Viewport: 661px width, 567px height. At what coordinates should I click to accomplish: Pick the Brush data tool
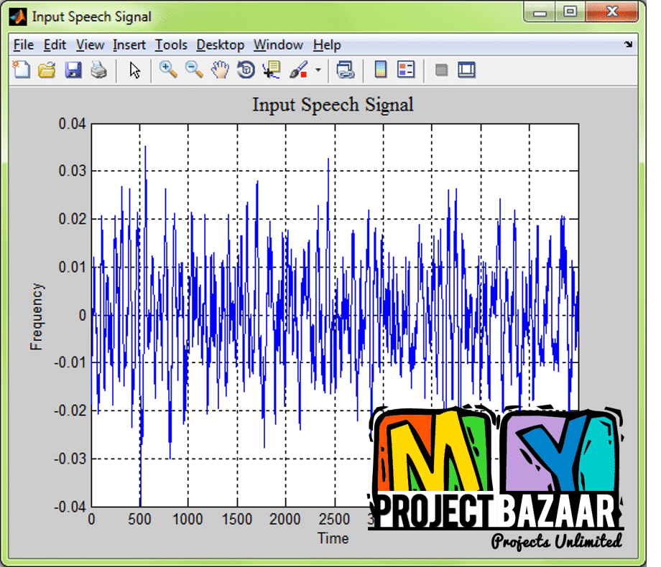297,70
